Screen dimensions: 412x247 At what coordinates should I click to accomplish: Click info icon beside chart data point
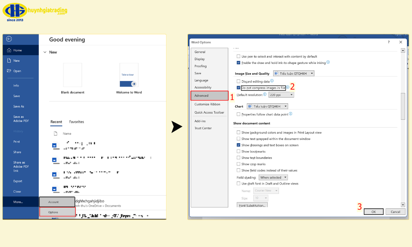point(290,114)
